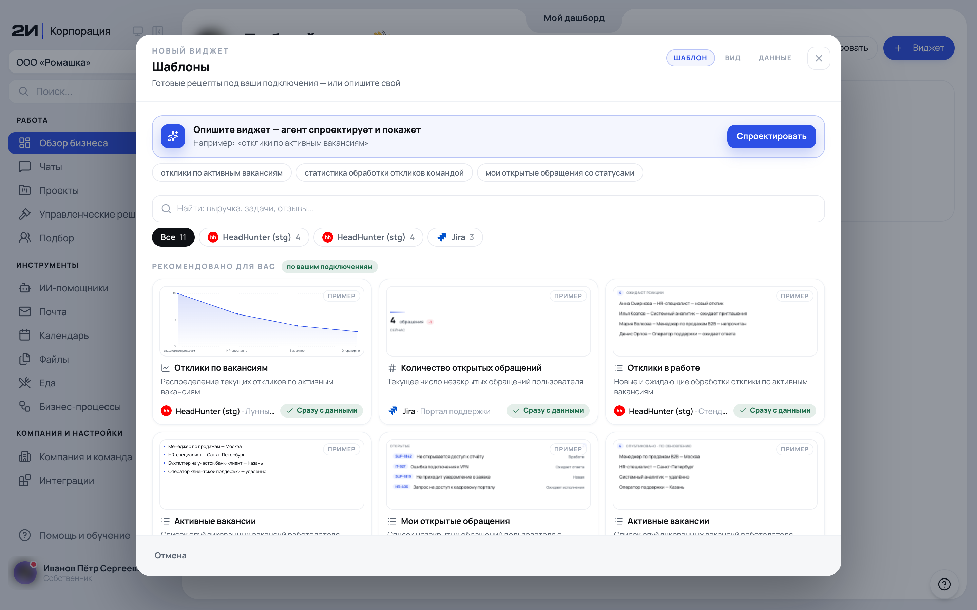Filter by first HeadHunter (stg) chip
The width and height of the screenshot is (977, 610).
click(254, 237)
